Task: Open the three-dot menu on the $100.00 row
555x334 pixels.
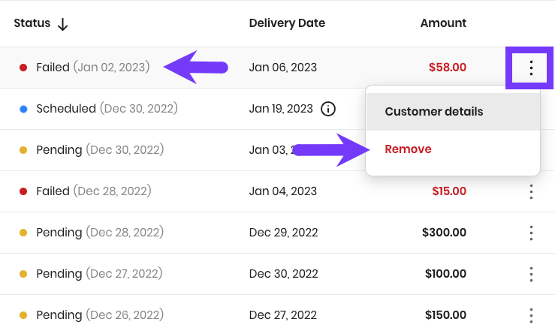Action: (531, 274)
